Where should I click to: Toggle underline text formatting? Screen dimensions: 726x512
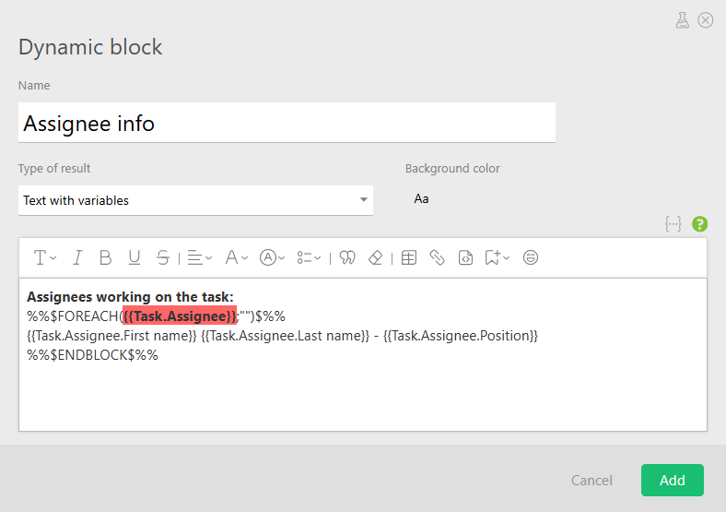pyautogui.click(x=135, y=258)
